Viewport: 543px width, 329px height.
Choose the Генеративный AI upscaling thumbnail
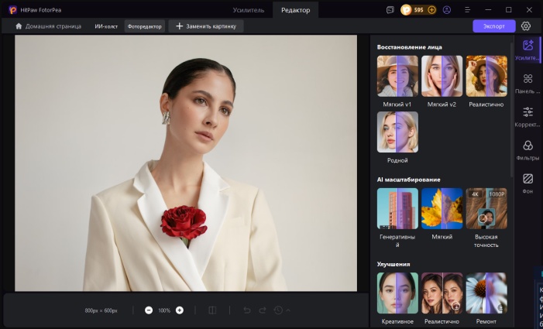click(x=397, y=208)
